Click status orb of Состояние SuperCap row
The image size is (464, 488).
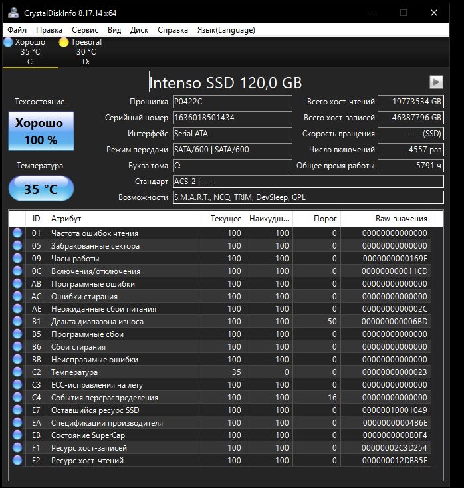point(17,435)
